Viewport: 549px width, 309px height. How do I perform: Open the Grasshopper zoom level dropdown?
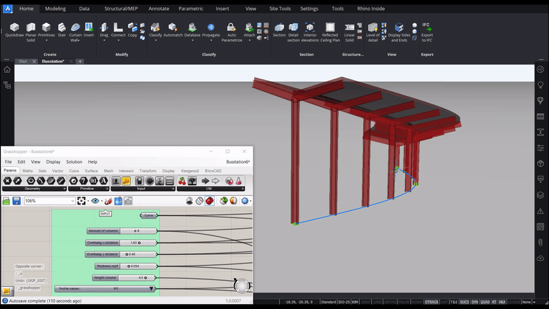[x=72, y=201]
